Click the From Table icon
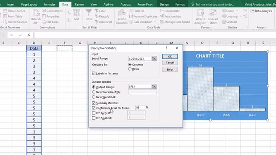 5,16
